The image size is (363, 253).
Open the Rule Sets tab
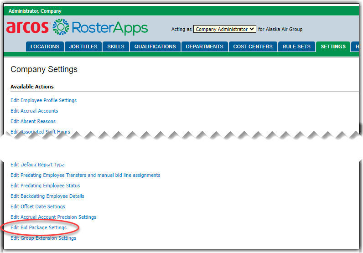296,46
